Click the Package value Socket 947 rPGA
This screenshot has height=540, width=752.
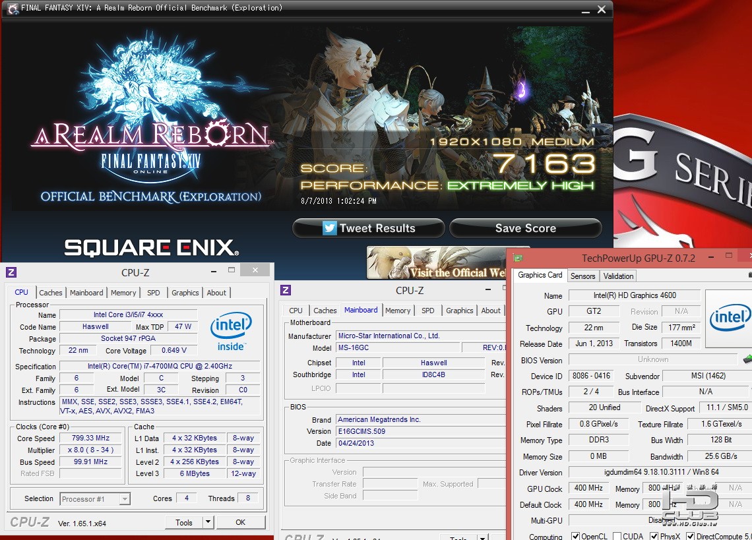pos(128,338)
